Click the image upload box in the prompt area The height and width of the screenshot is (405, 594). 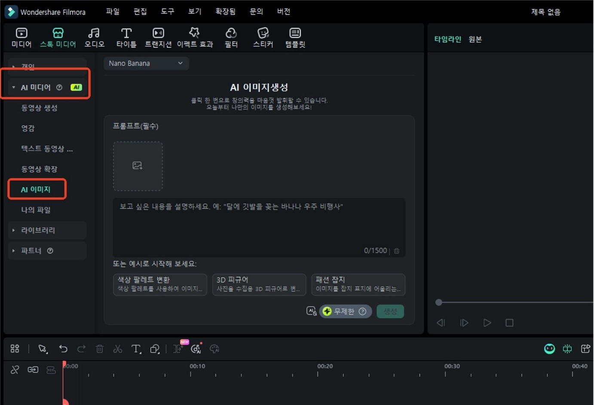coord(138,166)
